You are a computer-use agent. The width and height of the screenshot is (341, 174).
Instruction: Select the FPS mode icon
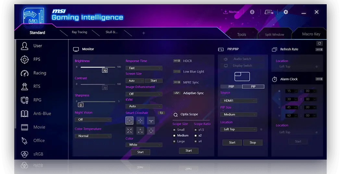(x=25, y=60)
